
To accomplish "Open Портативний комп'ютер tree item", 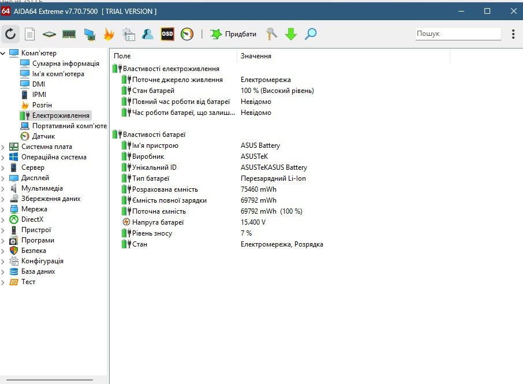I will [x=69, y=126].
